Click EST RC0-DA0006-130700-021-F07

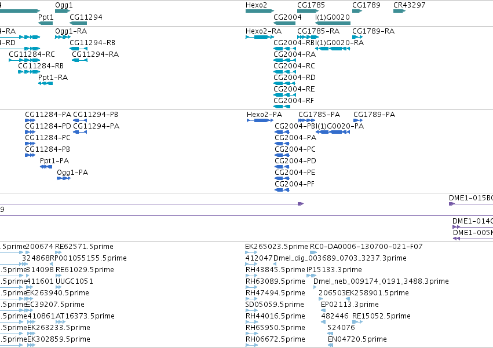pos(313,252)
